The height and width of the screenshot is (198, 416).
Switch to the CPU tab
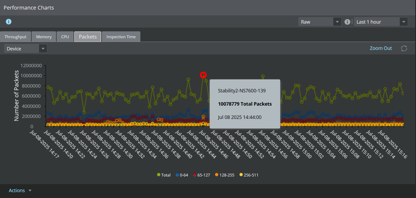click(65, 37)
